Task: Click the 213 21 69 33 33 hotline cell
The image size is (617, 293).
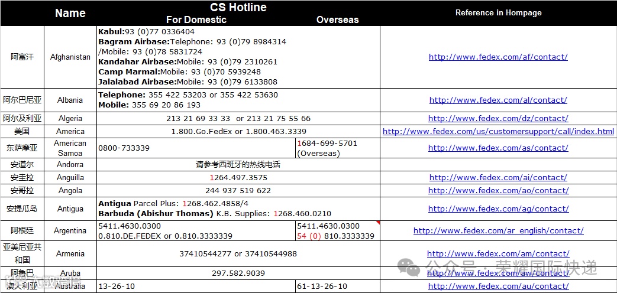Action: tap(238, 118)
